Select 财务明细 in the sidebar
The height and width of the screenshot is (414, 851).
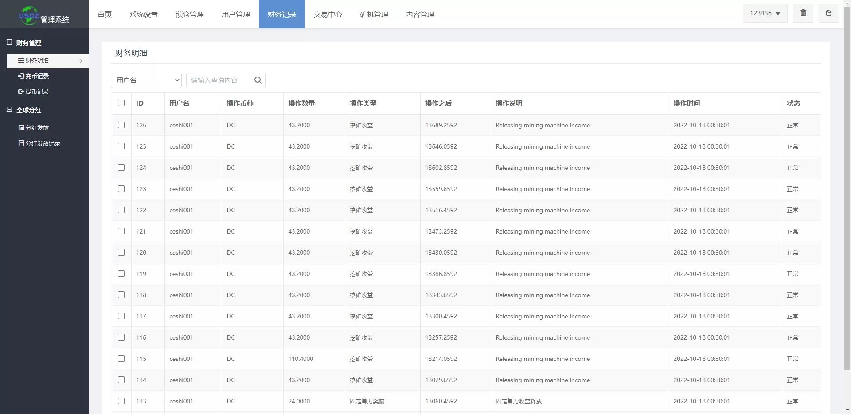pyautogui.click(x=37, y=61)
